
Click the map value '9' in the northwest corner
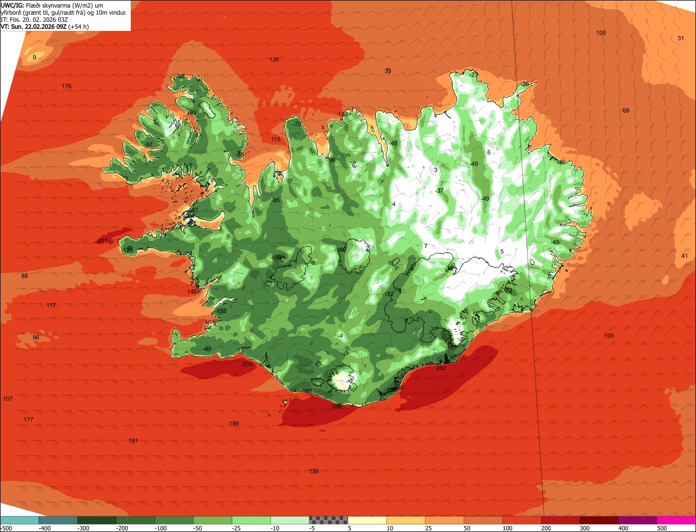pyautogui.click(x=34, y=57)
